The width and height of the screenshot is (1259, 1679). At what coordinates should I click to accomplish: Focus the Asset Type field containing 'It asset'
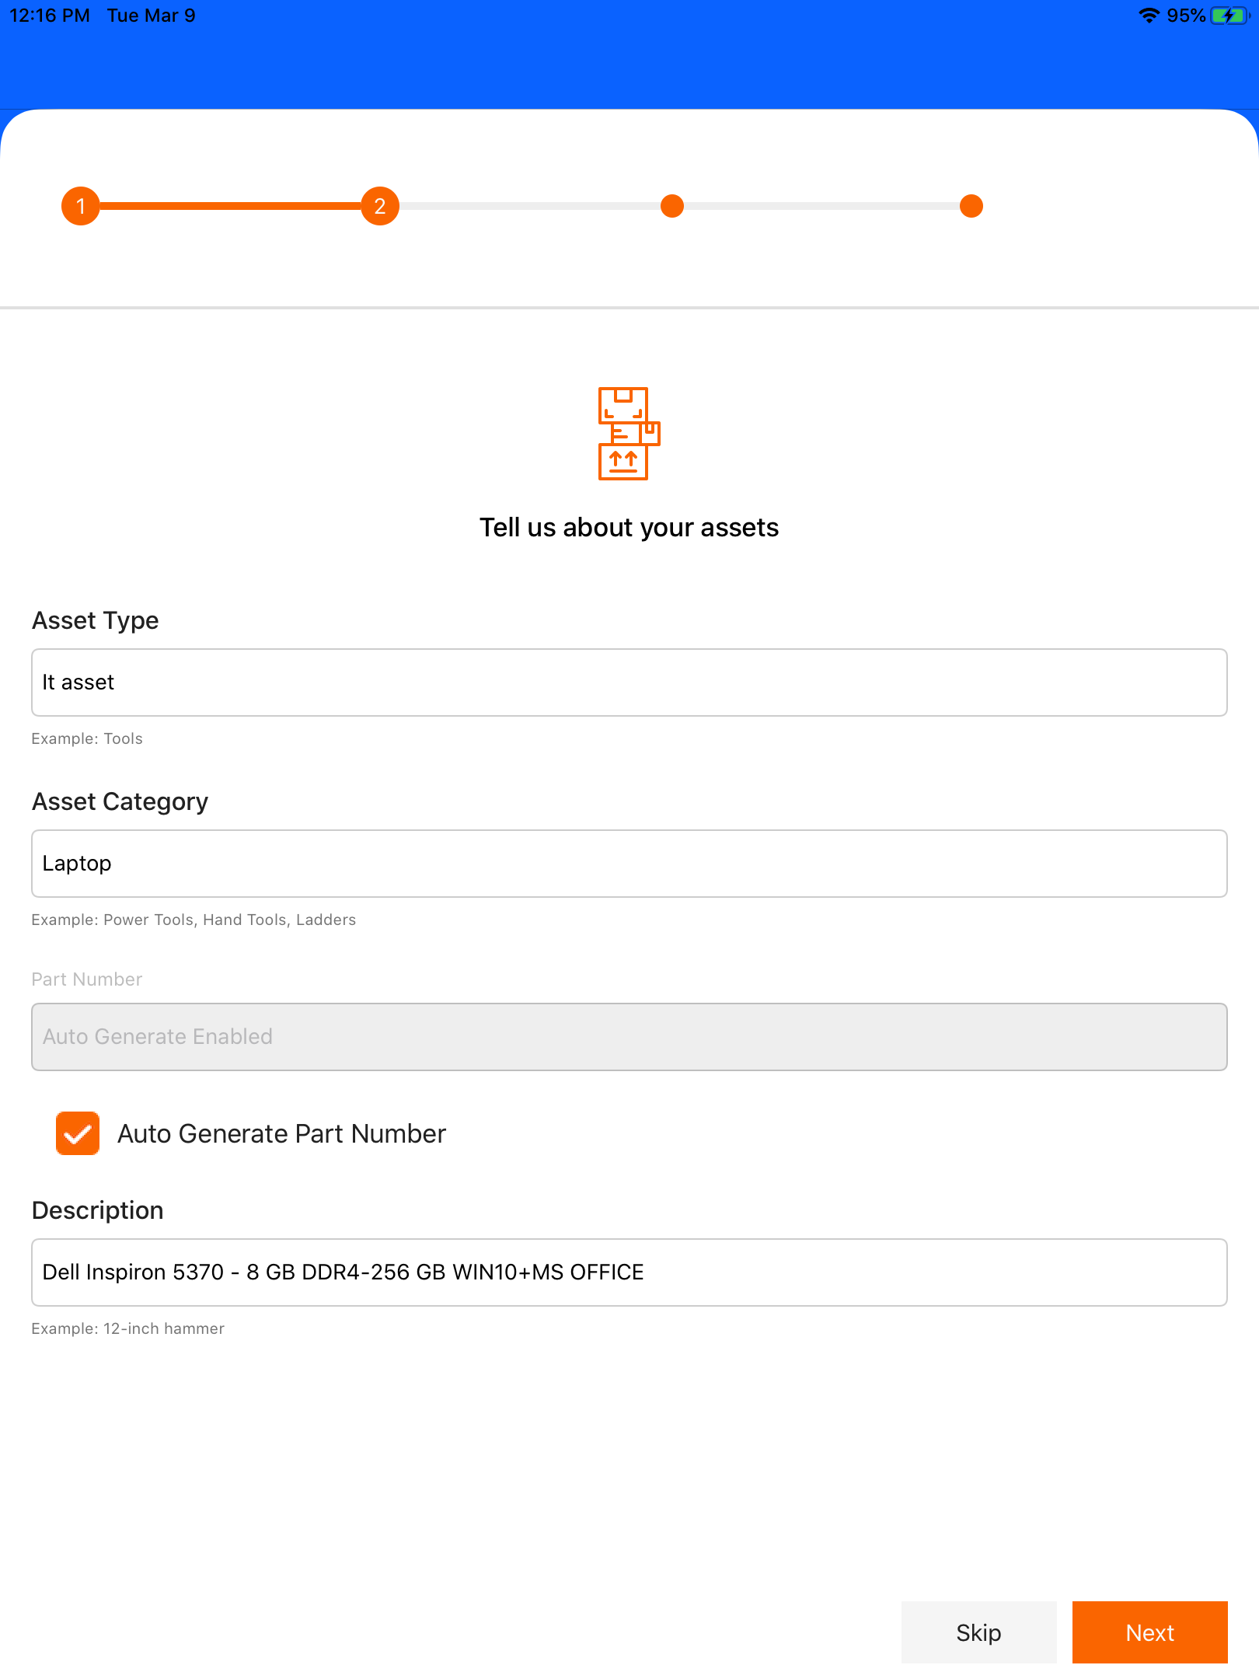629,682
